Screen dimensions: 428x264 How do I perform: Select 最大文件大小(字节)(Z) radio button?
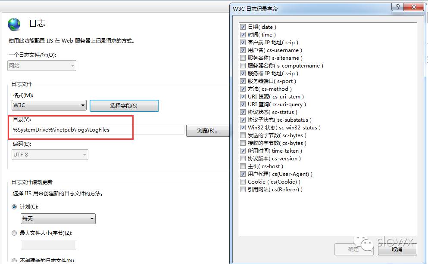point(14,233)
